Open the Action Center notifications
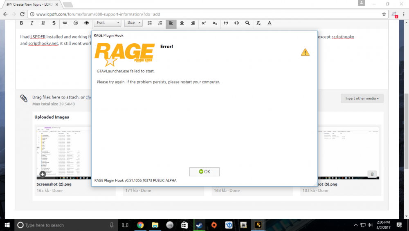409x231 pixels. (399, 225)
